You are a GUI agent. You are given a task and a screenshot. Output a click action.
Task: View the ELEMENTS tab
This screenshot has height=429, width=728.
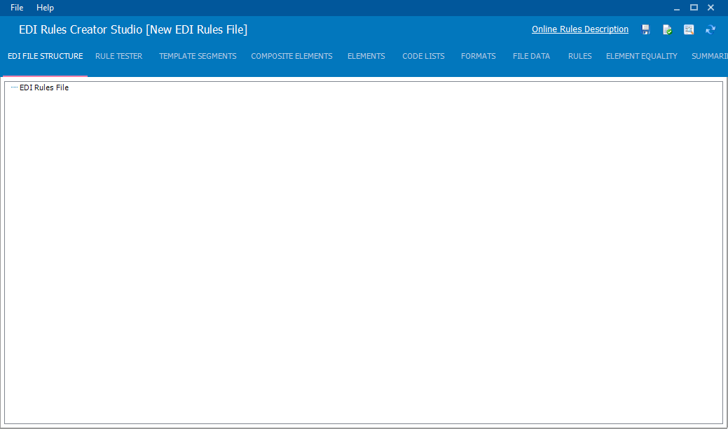(366, 56)
